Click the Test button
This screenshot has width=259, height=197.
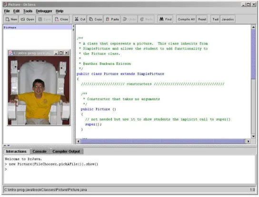pyautogui.click(x=215, y=19)
